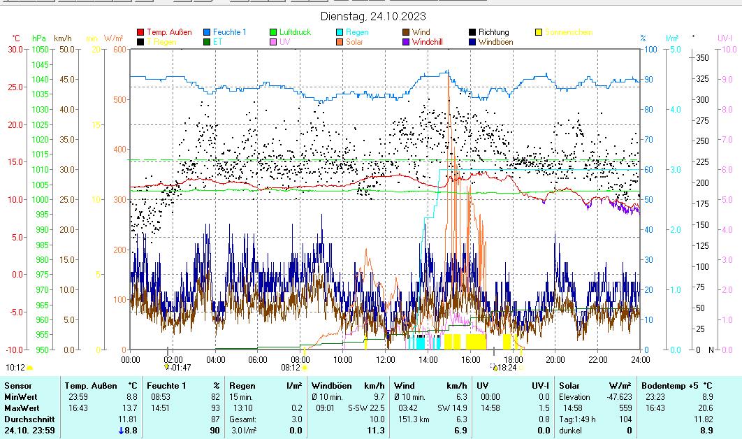Image resolution: width=742 pixels, height=439 pixels.
Task: Click the UV table header
Action: click(482, 386)
